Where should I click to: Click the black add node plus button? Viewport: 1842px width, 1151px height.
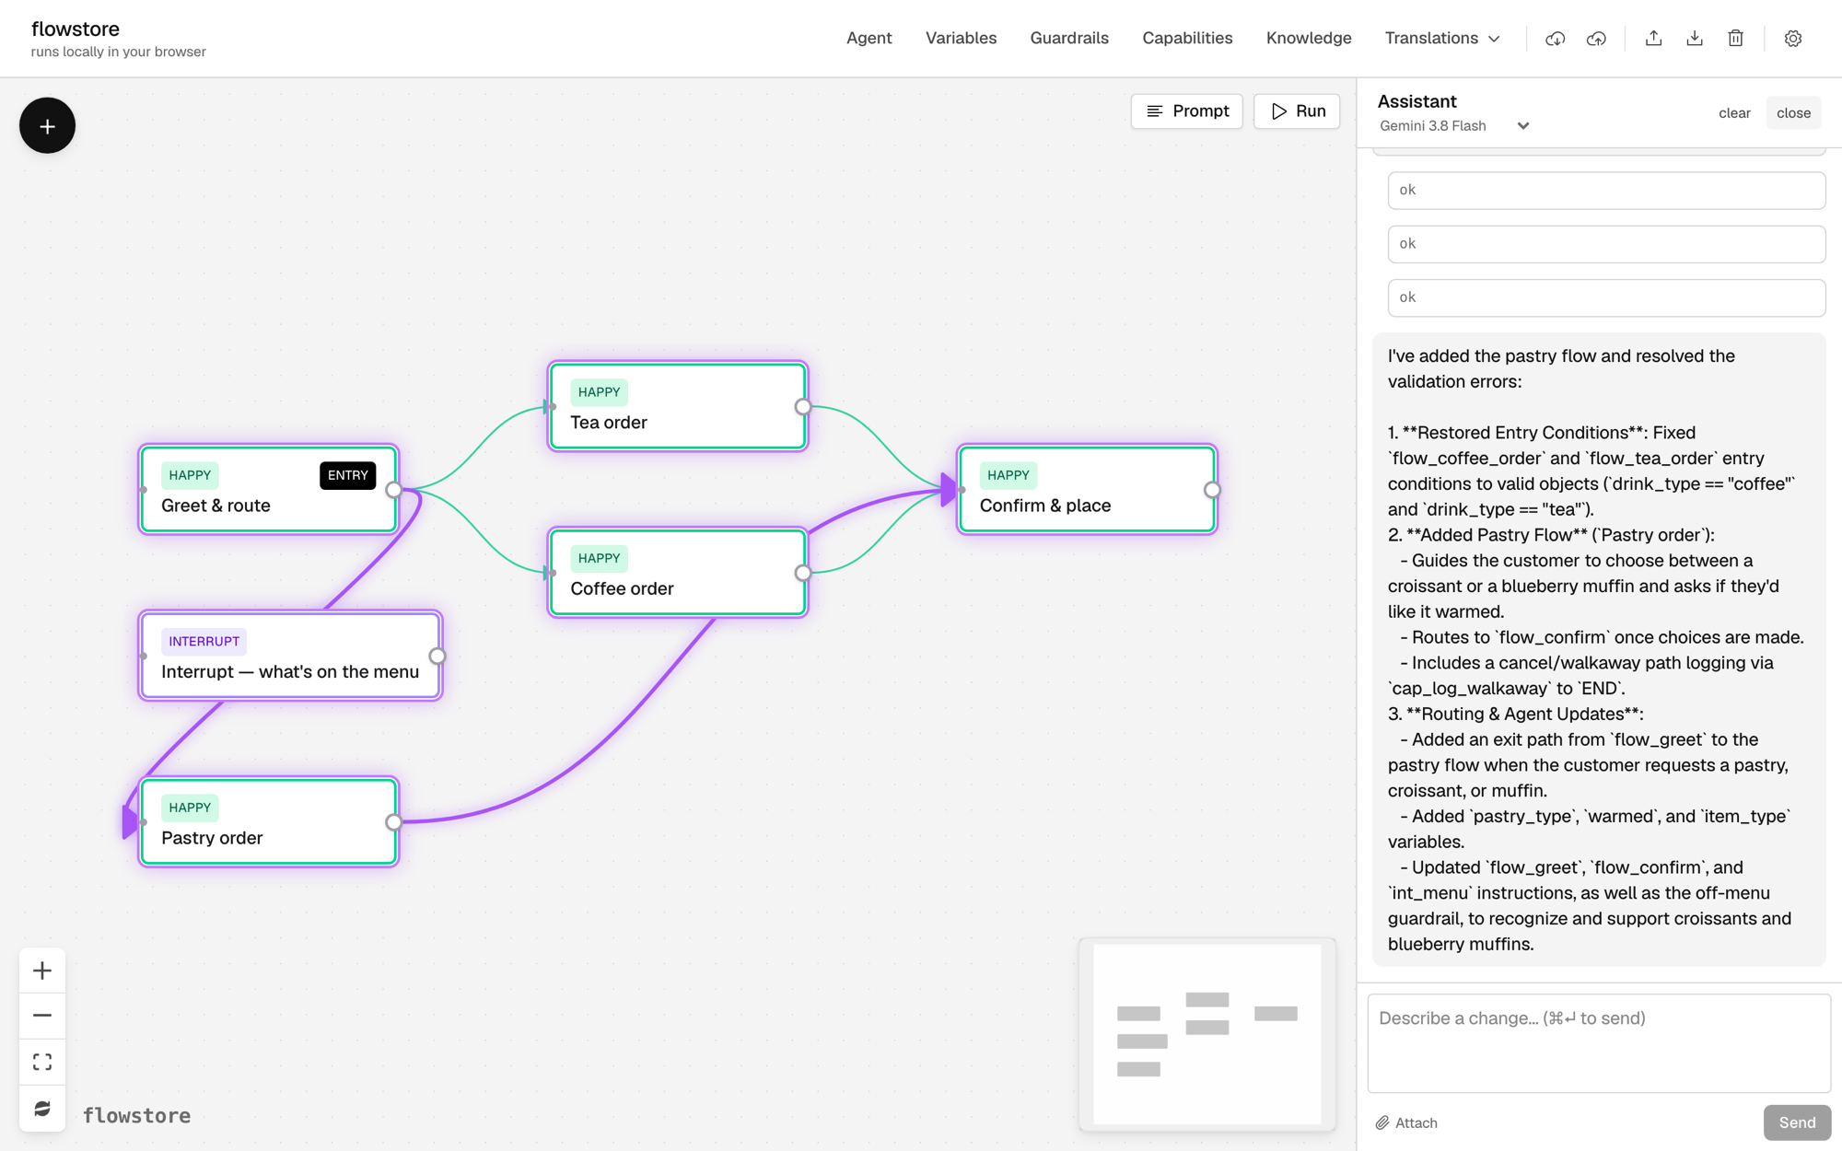[x=47, y=126]
